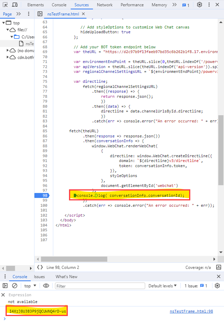
Task: Hide the navigator sidebar toggle icon
Action: (x=40, y=14)
